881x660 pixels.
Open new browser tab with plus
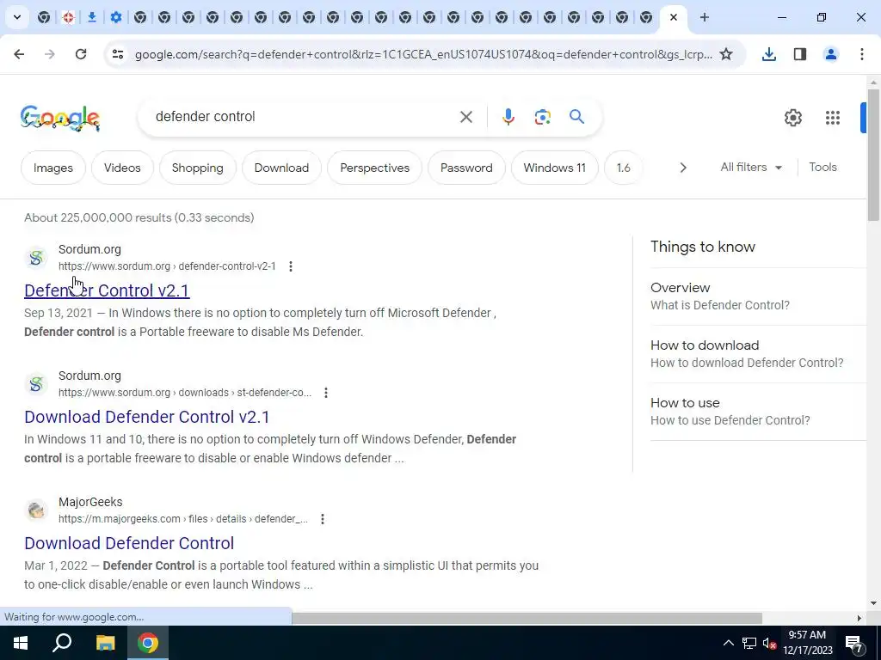coord(704,17)
